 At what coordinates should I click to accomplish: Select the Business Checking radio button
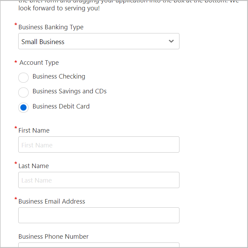coord(23,77)
